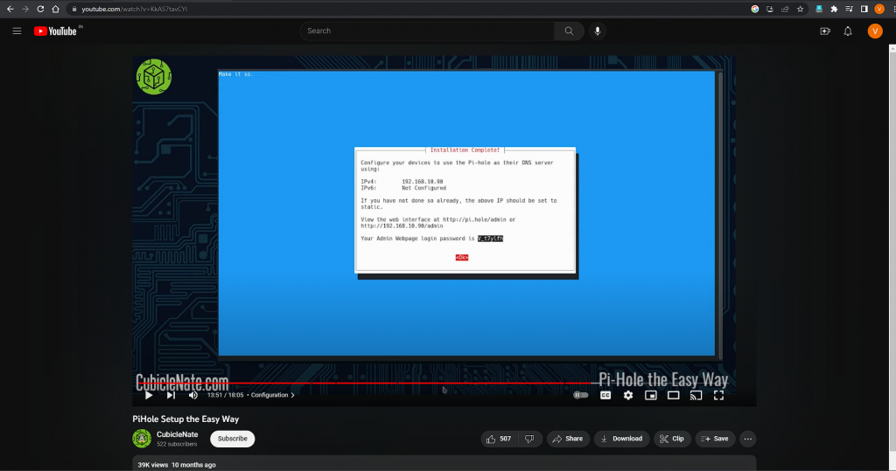Viewport: 896px width, 471px height.
Task: Click the video title text
Action: pyautogui.click(x=185, y=419)
